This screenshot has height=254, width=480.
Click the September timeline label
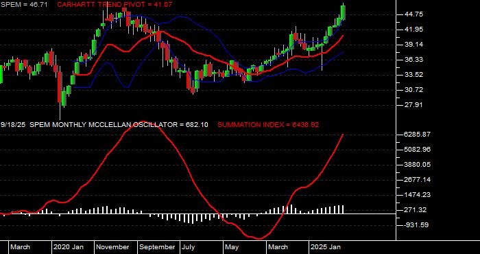tap(157, 247)
